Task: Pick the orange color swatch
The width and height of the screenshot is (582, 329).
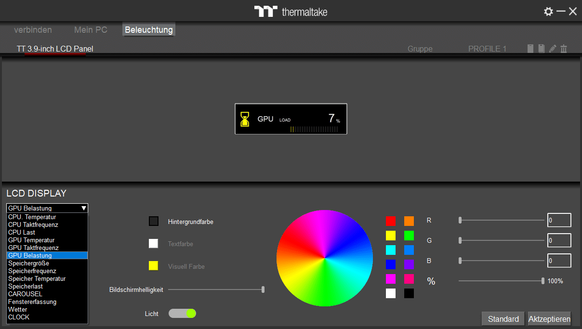Action: [409, 221]
